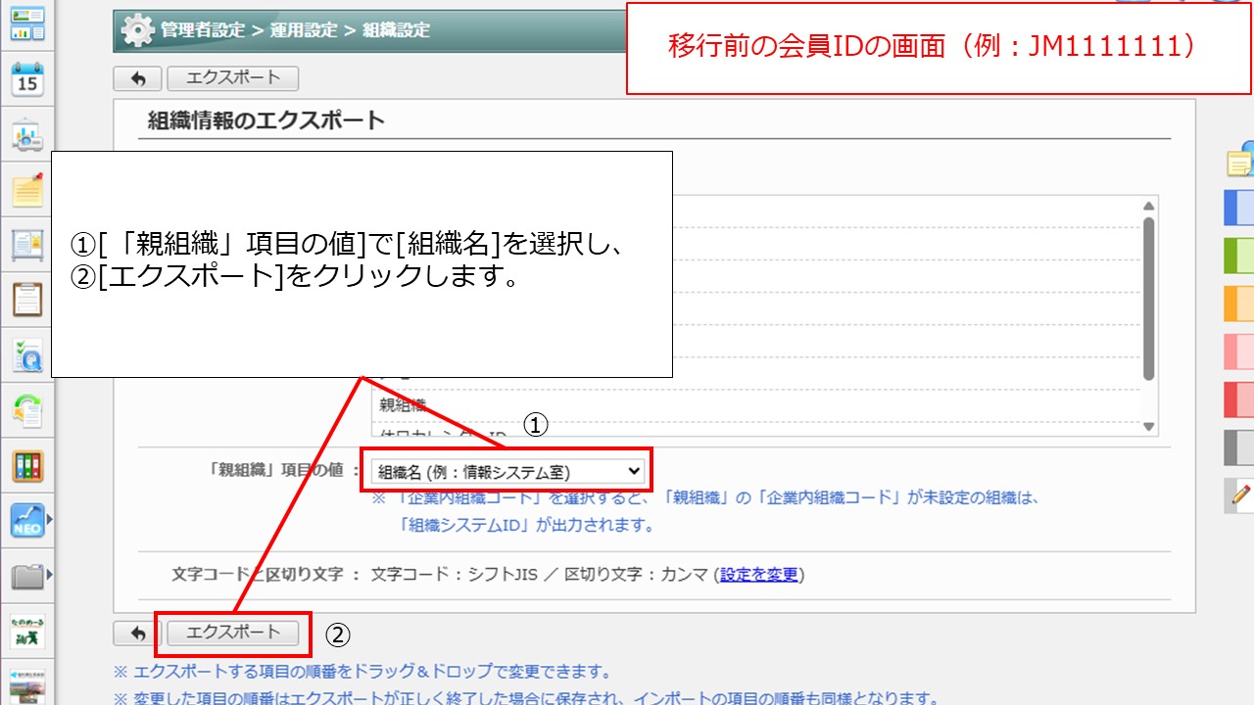Select the 親組織 row in the item list
Image resolution: width=1254 pixels, height=705 pixels.
[755, 404]
